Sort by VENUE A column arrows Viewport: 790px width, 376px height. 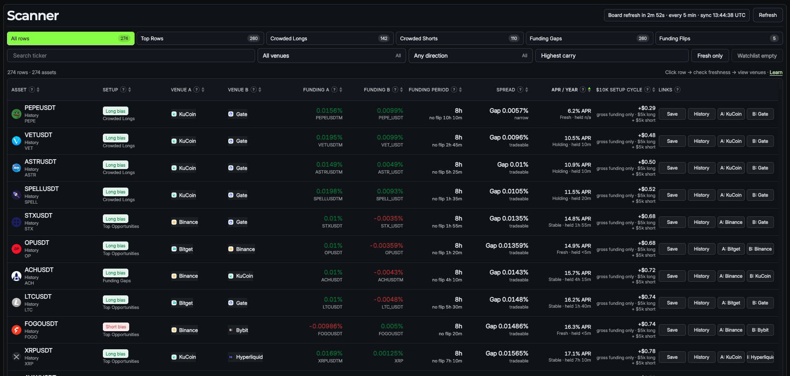pos(203,90)
